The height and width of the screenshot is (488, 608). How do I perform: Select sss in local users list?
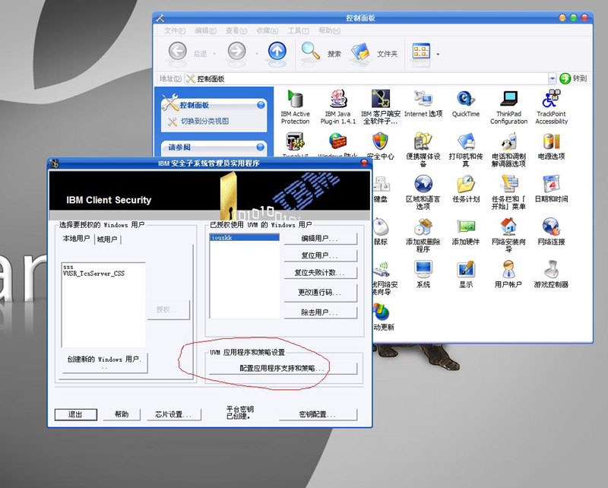[68, 267]
